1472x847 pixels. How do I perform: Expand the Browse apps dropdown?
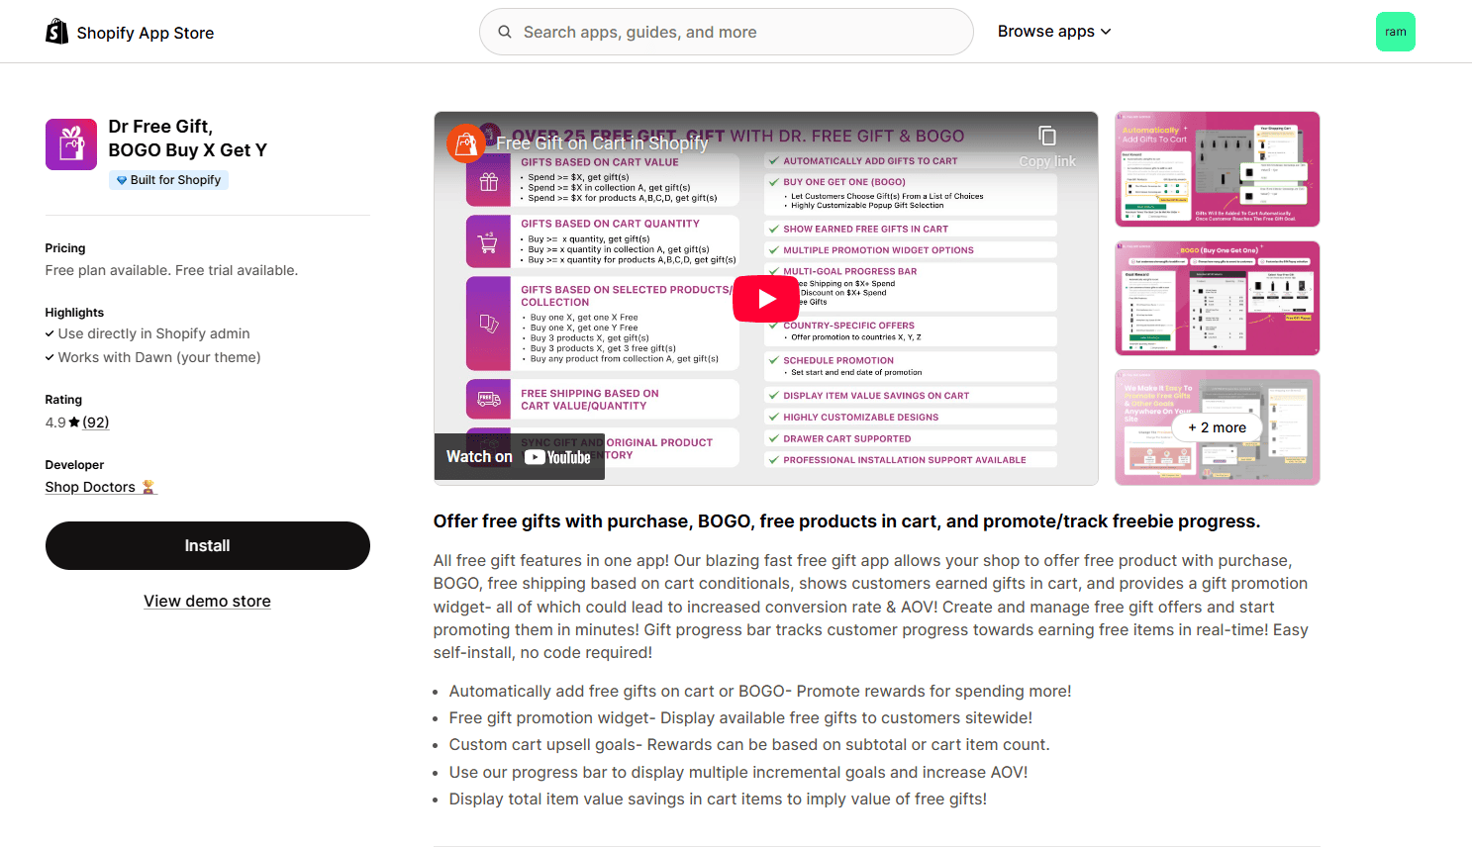point(1054,32)
